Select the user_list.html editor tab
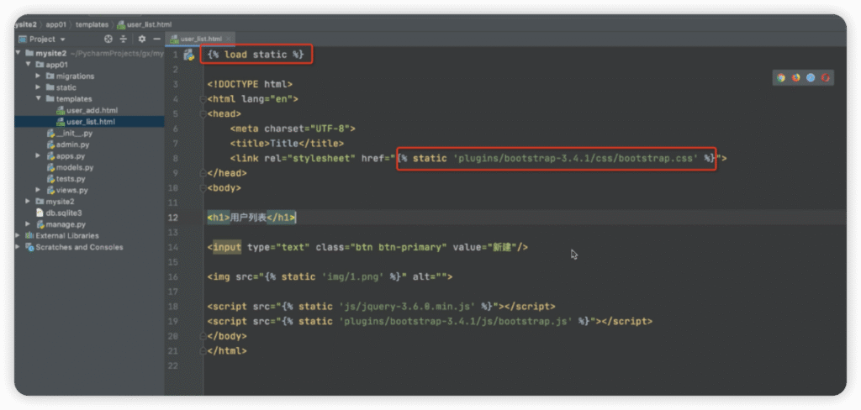This screenshot has width=861, height=410. pyautogui.click(x=201, y=39)
